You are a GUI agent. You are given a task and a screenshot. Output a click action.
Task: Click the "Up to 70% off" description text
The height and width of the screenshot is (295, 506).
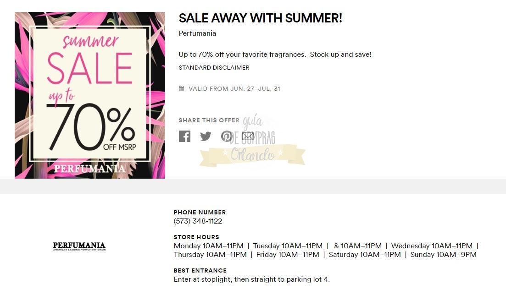pyautogui.click(x=275, y=55)
